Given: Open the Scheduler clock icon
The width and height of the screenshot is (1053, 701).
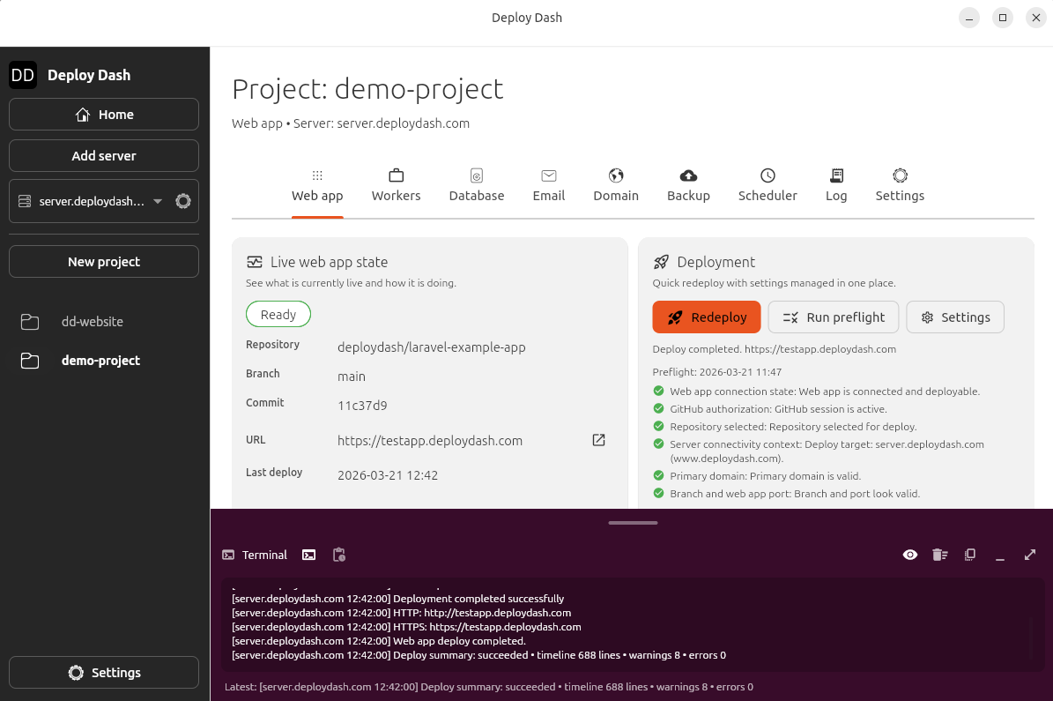Looking at the screenshot, I should point(767,175).
